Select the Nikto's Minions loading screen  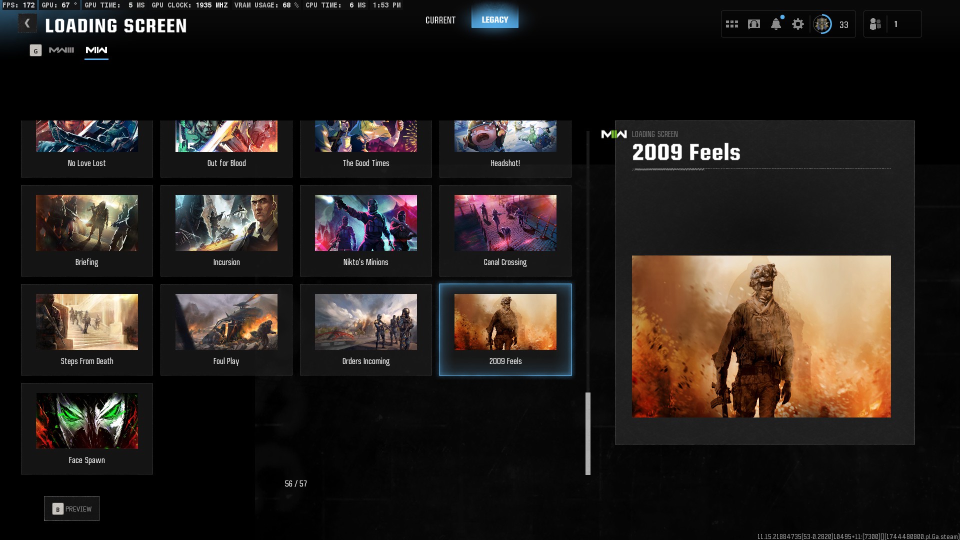[x=366, y=230]
